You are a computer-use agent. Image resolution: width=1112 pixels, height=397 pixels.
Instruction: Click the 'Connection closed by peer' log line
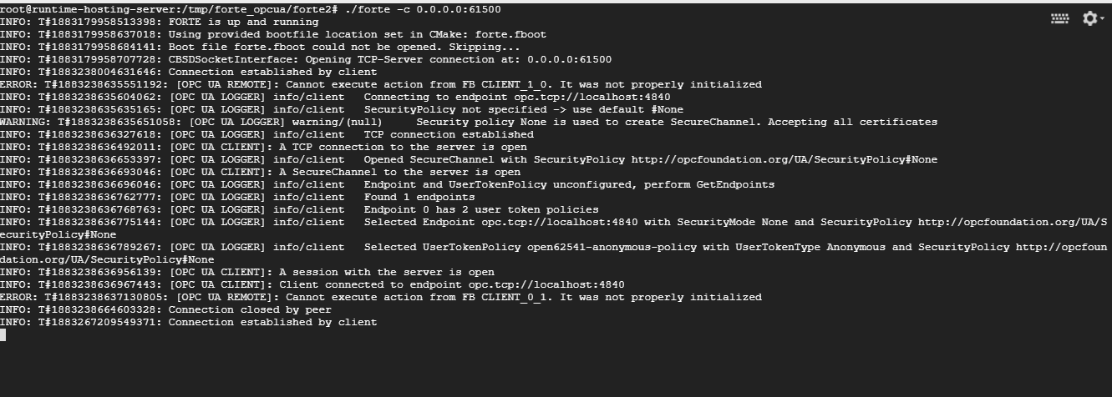click(x=165, y=309)
